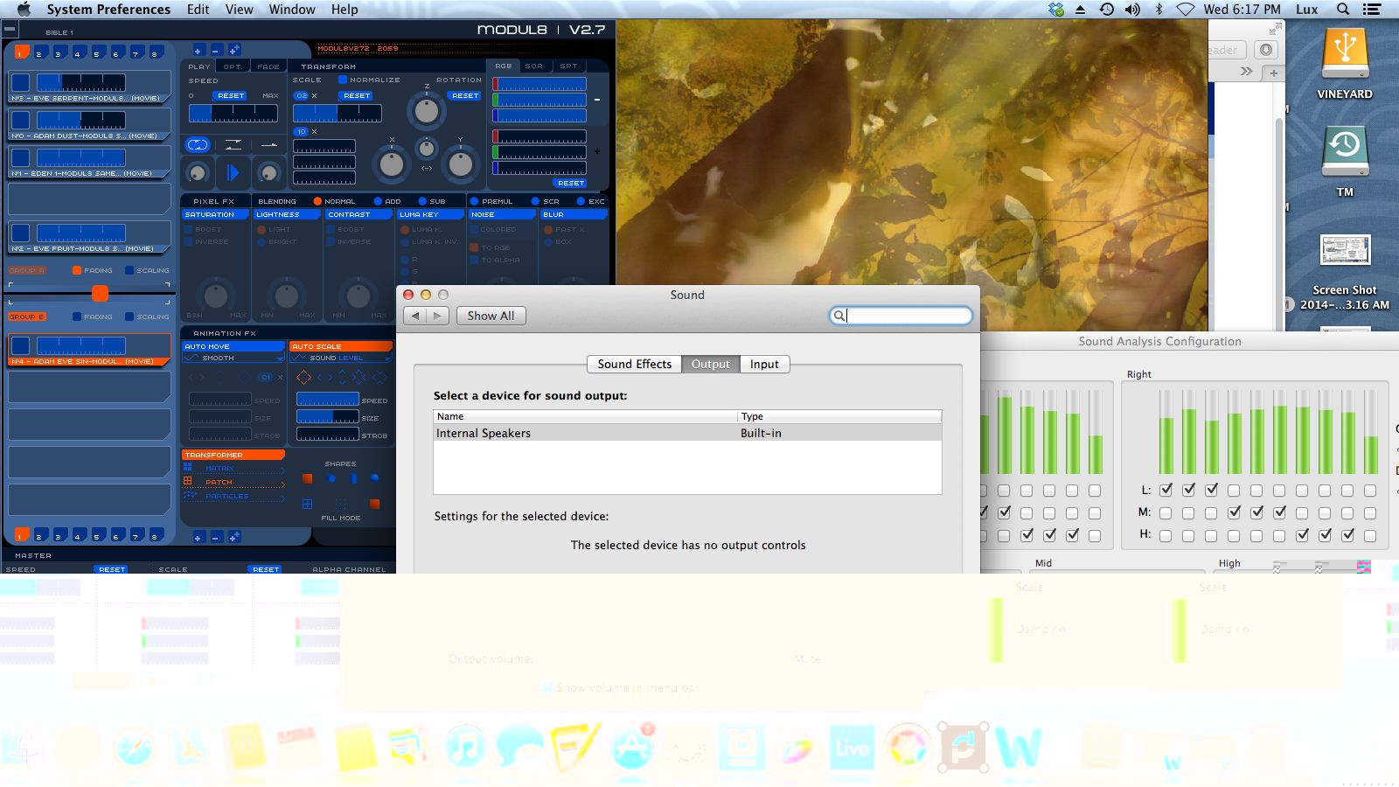Select the grid fill mode icon

pyautogui.click(x=307, y=504)
